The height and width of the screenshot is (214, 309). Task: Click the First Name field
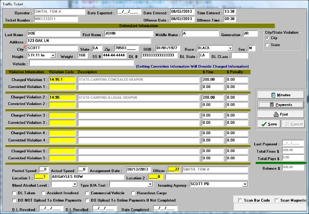pyautogui.click(x=129, y=34)
